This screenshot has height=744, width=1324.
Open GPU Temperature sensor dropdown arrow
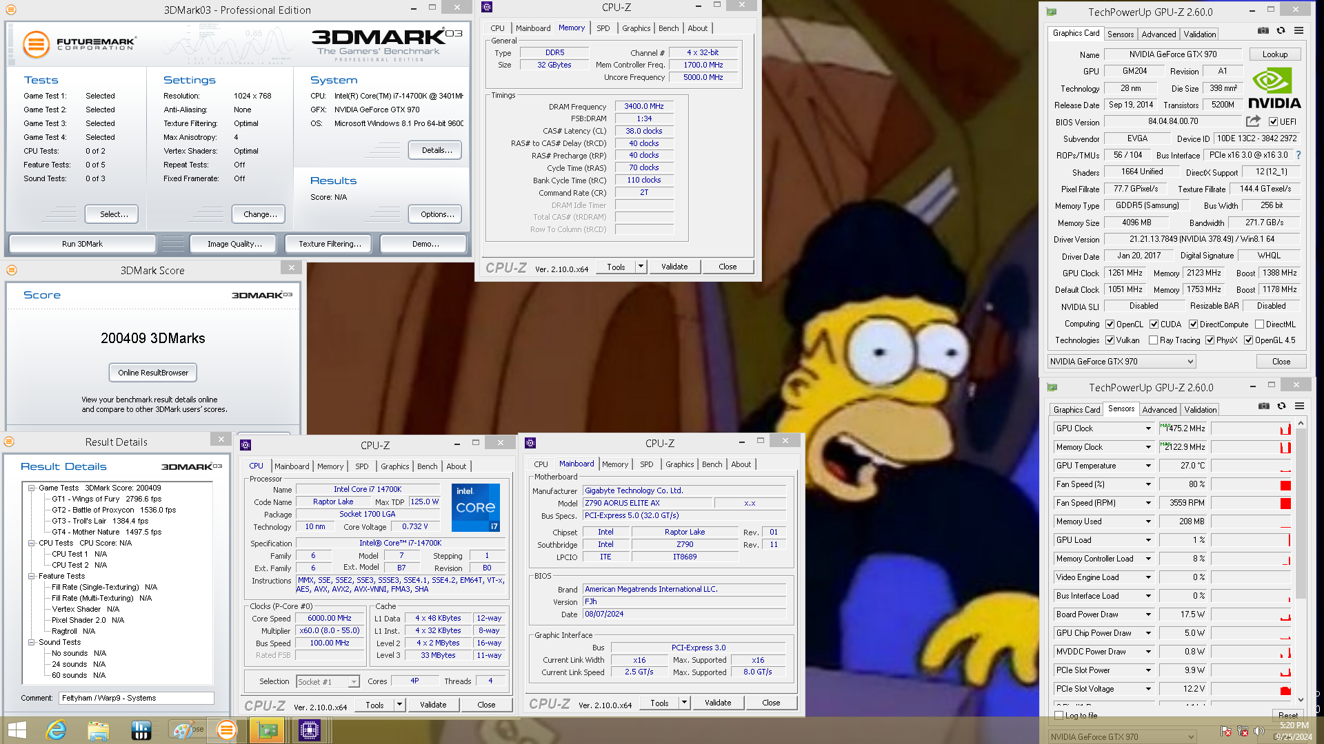pyautogui.click(x=1148, y=466)
